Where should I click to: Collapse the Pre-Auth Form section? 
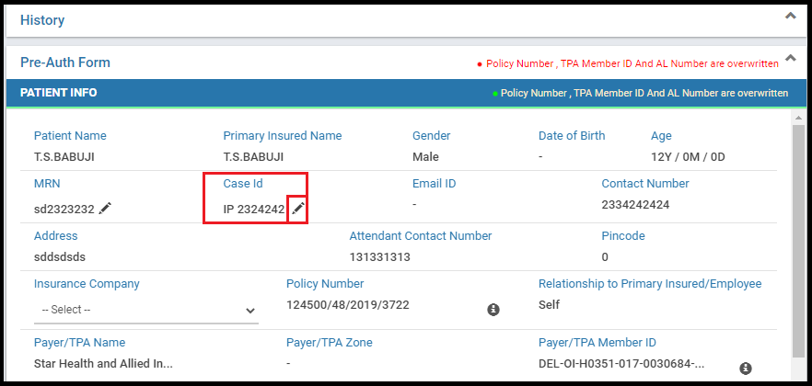tap(790, 58)
